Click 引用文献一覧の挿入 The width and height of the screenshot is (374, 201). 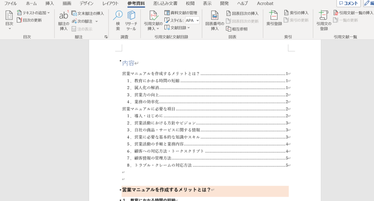coord(353,13)
